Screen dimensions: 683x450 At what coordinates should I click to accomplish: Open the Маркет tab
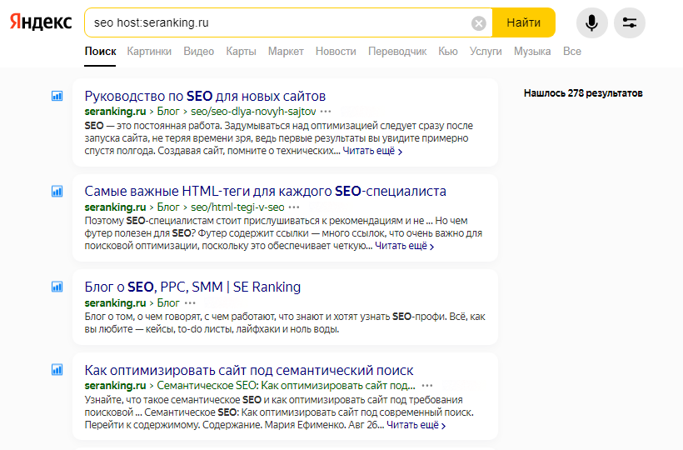[286, 52]
